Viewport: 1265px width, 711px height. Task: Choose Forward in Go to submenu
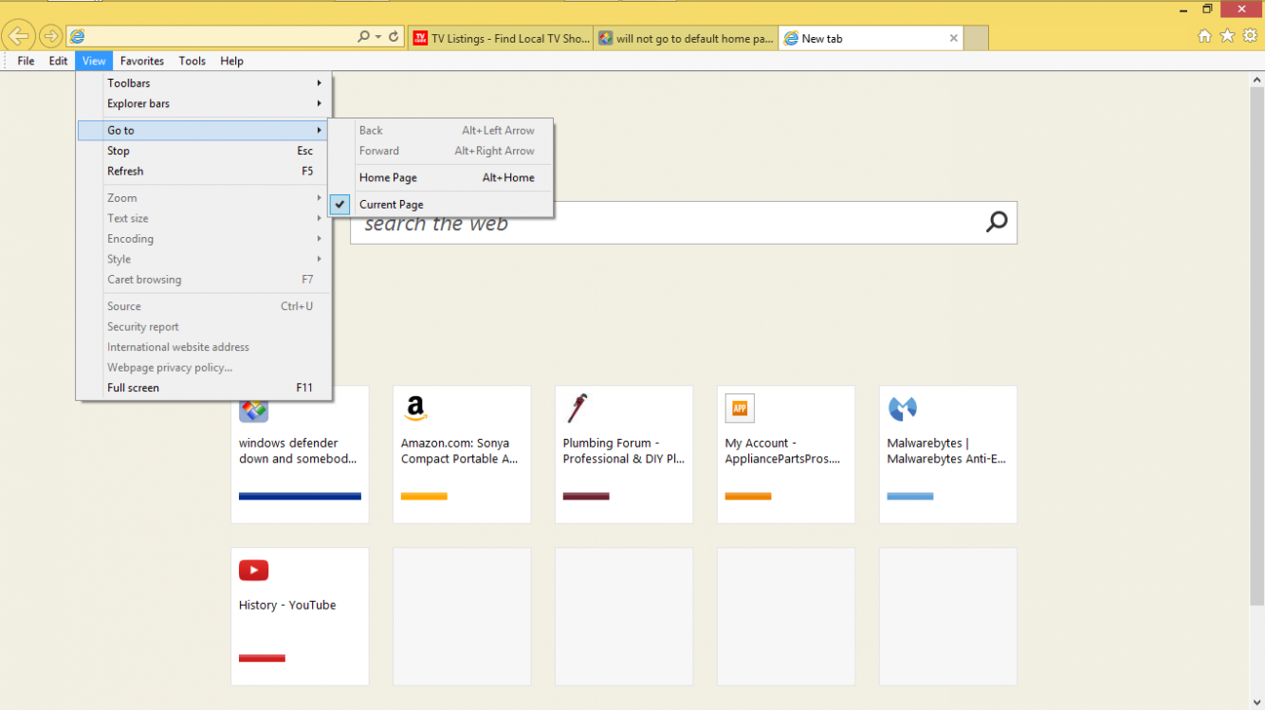click(441, 151)
